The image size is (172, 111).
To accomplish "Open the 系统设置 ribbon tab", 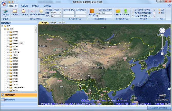I will pyautogui.click(x=47, y=6).
